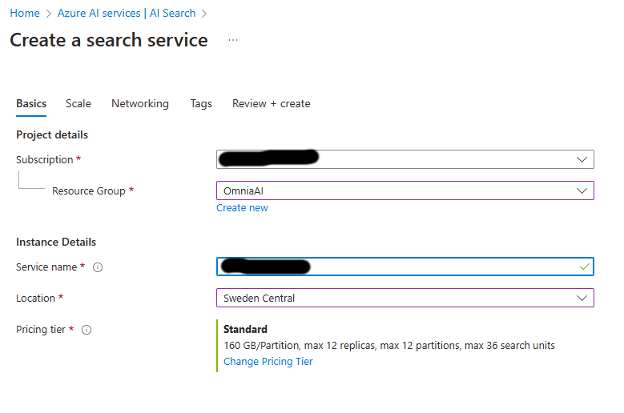
Task: Click the 160 GB/Partition pricing description
Action: [389, 346]
